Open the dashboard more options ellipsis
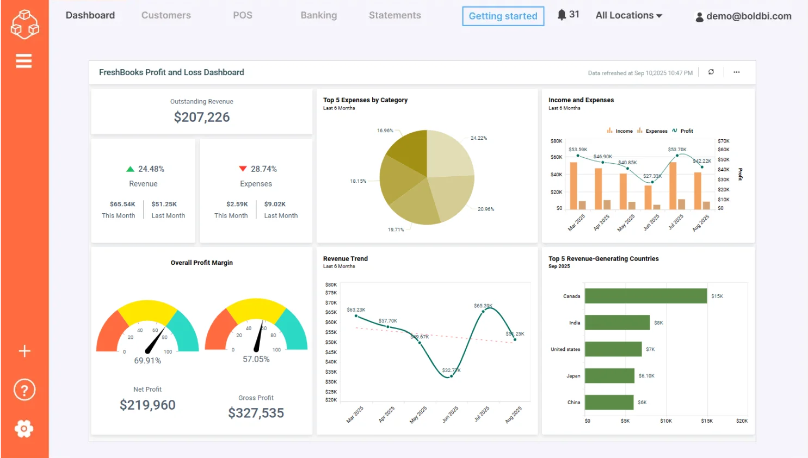This screenshot has height=458, width=808. (737, 72)
